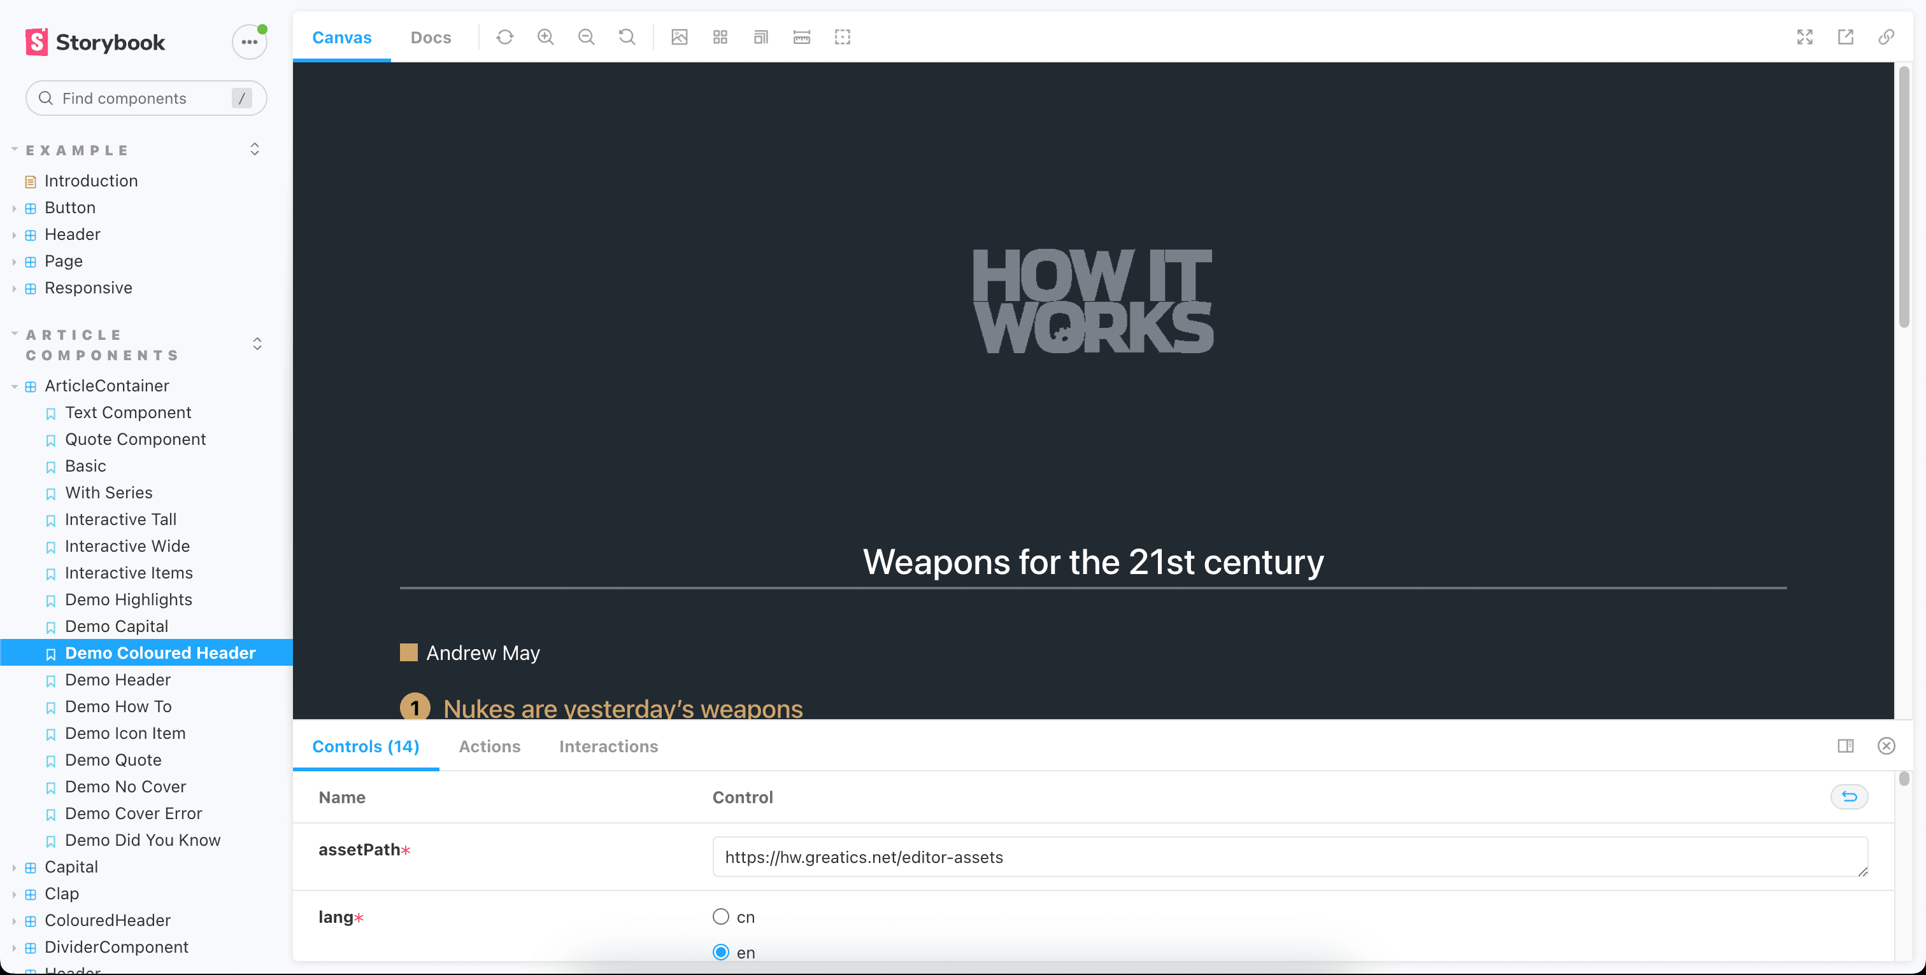
Task: Open Storybook ellipsis menu button
Action: click(x=249, y=42)
